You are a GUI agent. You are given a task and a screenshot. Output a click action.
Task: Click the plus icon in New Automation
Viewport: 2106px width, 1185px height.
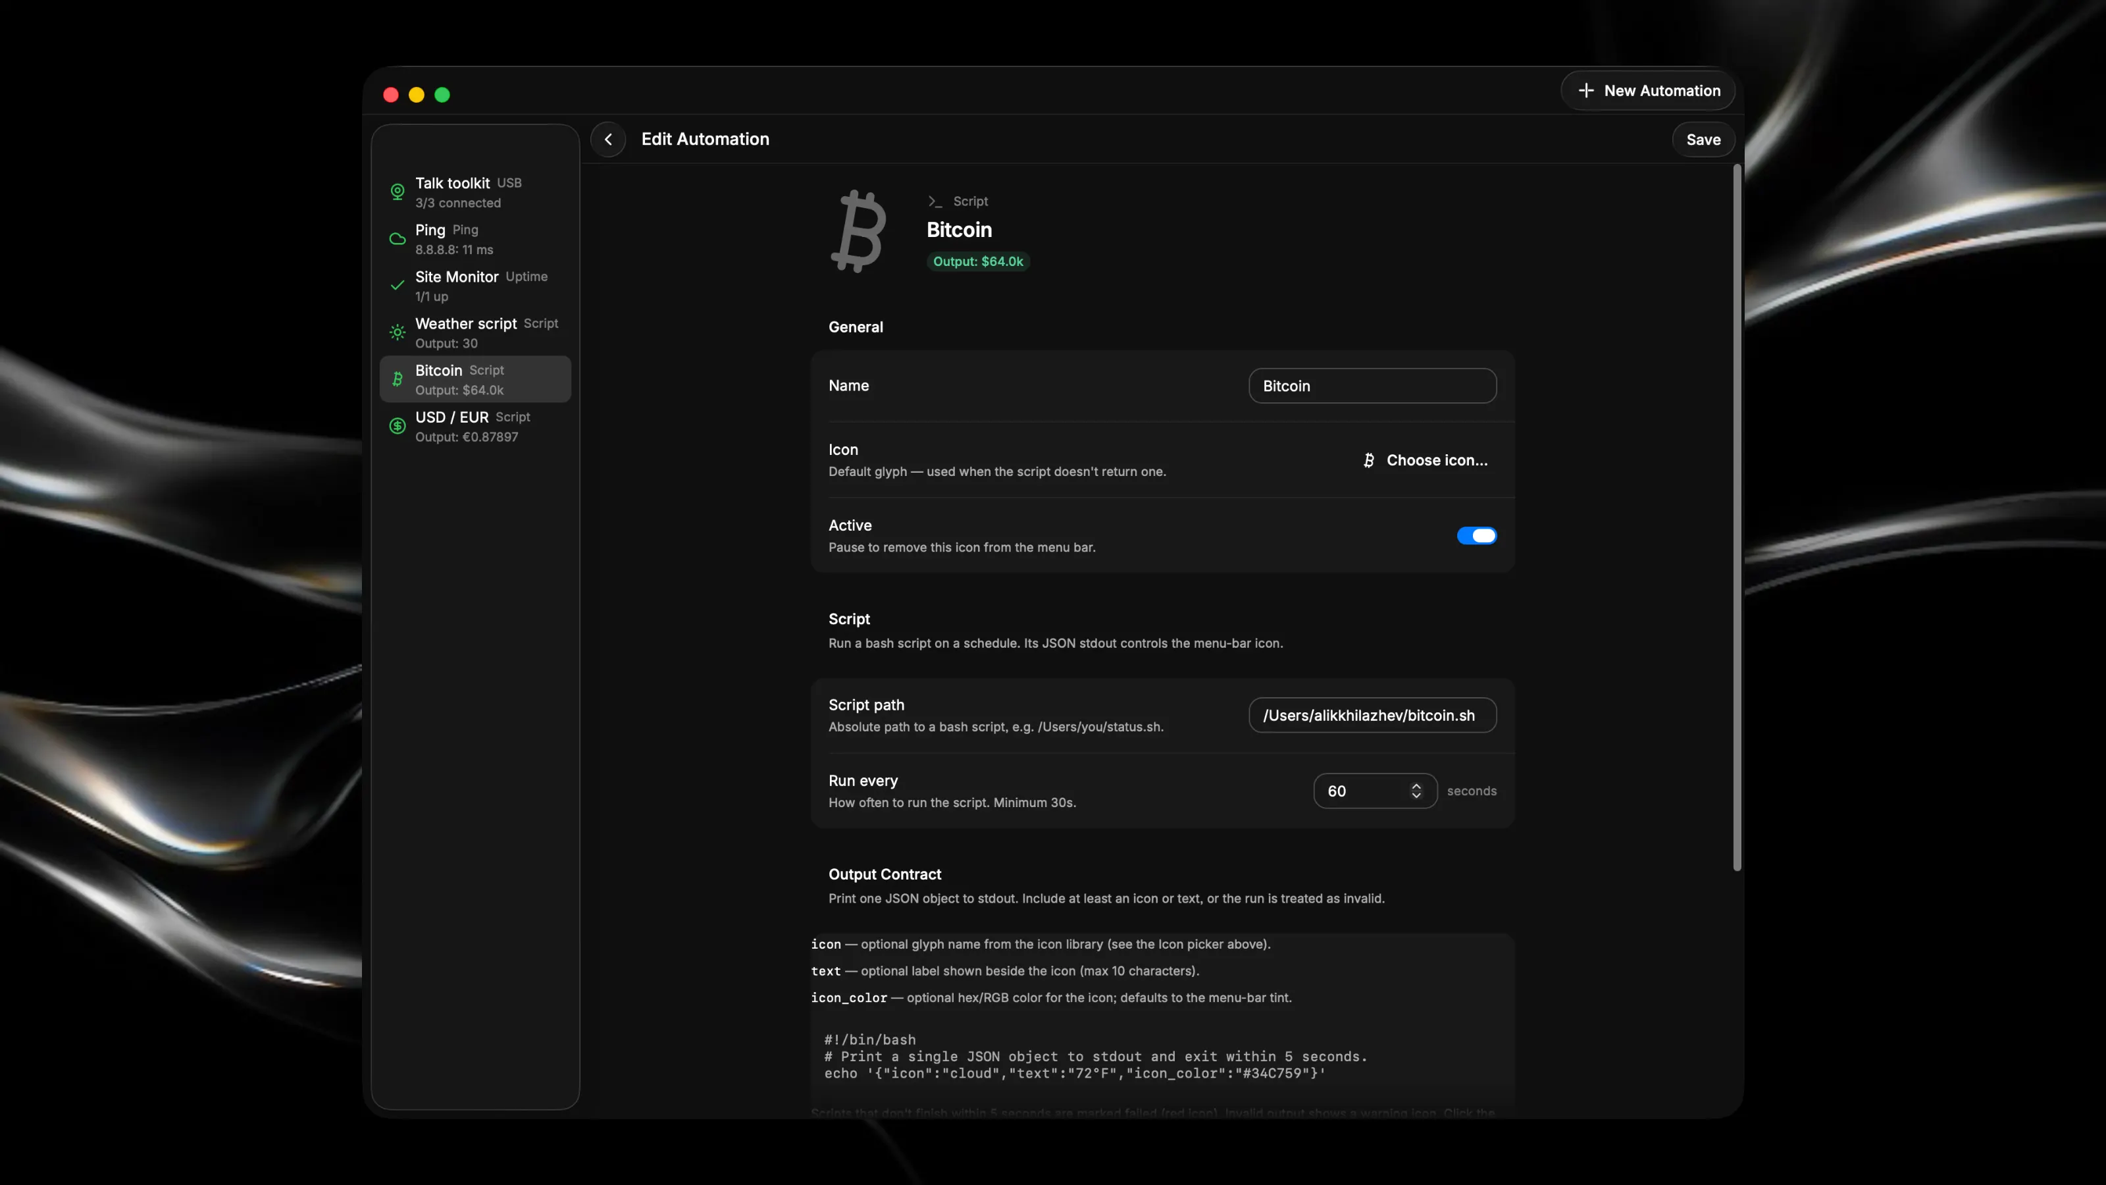pos(1586,91)
